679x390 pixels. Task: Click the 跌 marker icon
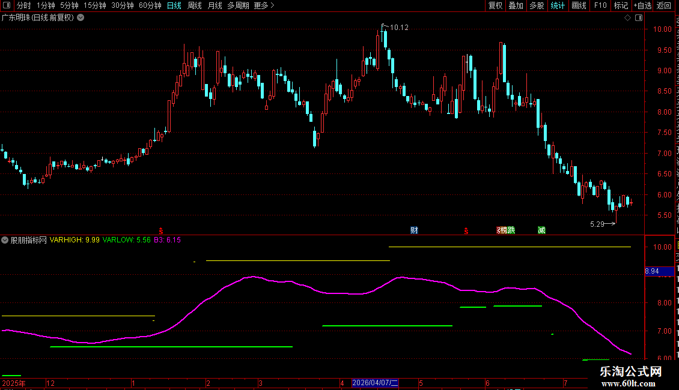[x=511, y=230]
